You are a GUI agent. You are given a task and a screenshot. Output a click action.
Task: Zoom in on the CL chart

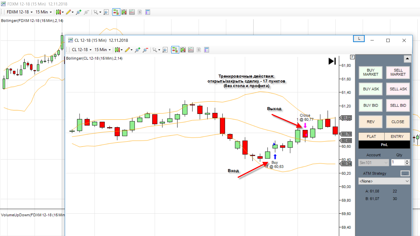tap(137, 50)
